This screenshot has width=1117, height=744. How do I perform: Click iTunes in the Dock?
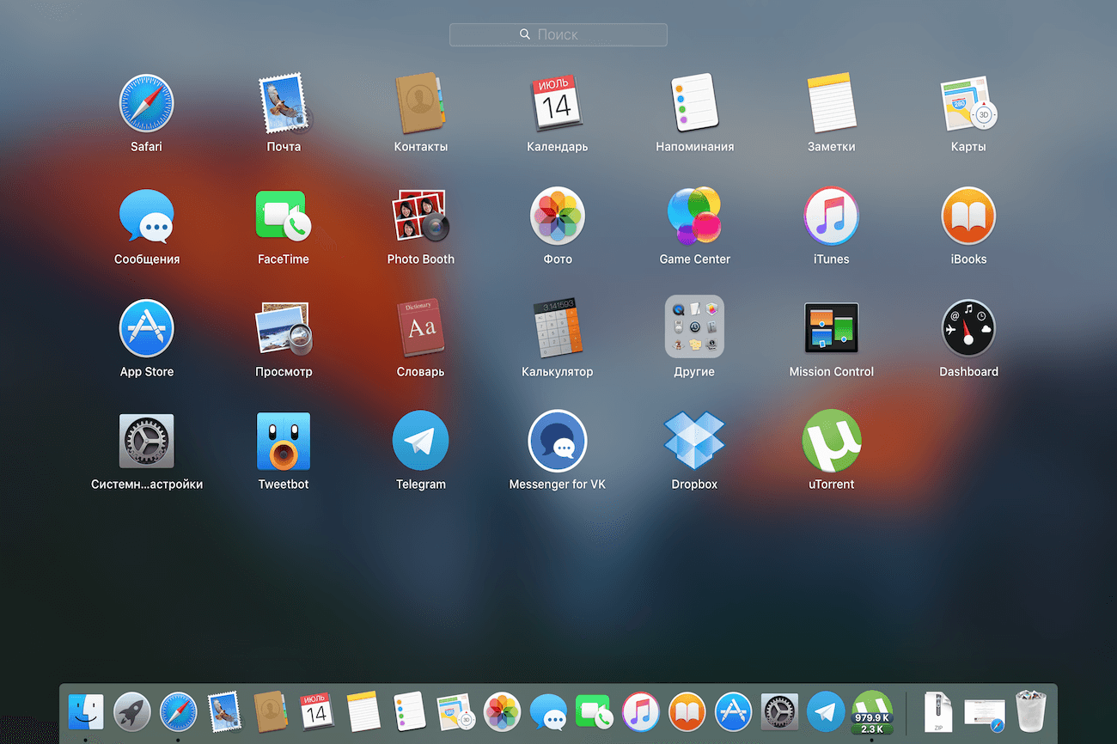coord(641,712)
